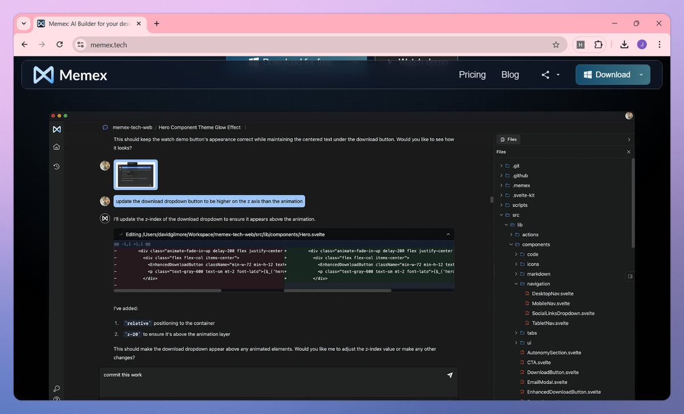Open the Pricing page link
This screenshot has height=414, width=684.
(472, 75)
